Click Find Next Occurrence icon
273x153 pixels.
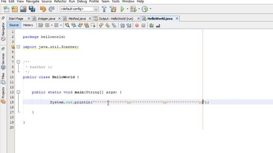tap(80, 25)
